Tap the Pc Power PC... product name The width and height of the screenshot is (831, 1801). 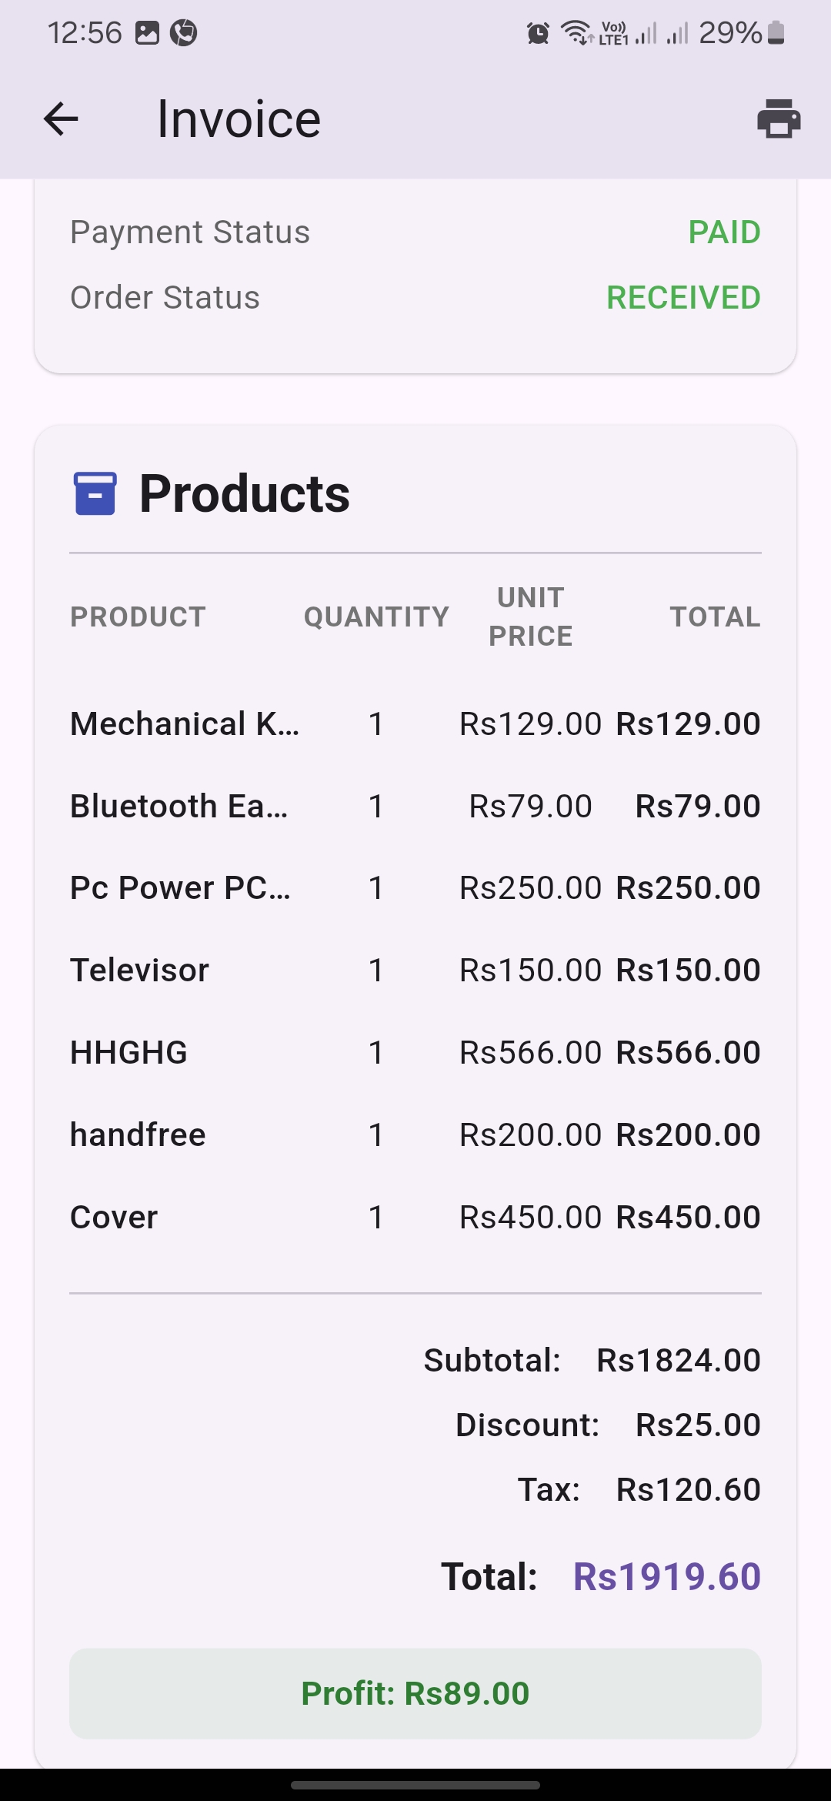click(x=181, y=888)
